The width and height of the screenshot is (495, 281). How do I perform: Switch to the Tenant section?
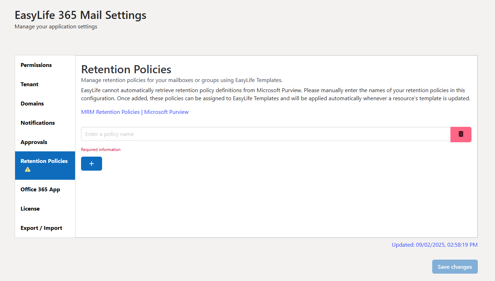pos(29,84)
